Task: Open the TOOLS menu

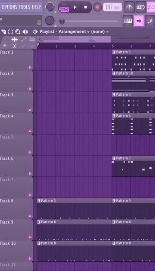Action: (x=25, y=7)
